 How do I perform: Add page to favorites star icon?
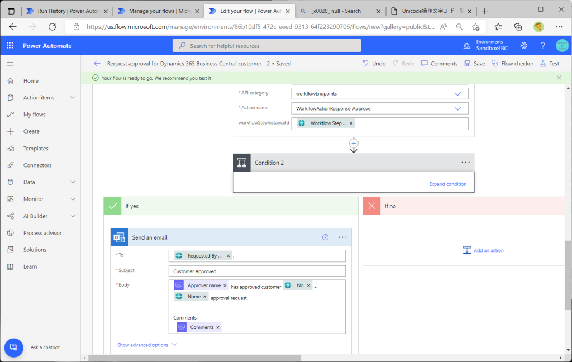click(x=476, y=27)
